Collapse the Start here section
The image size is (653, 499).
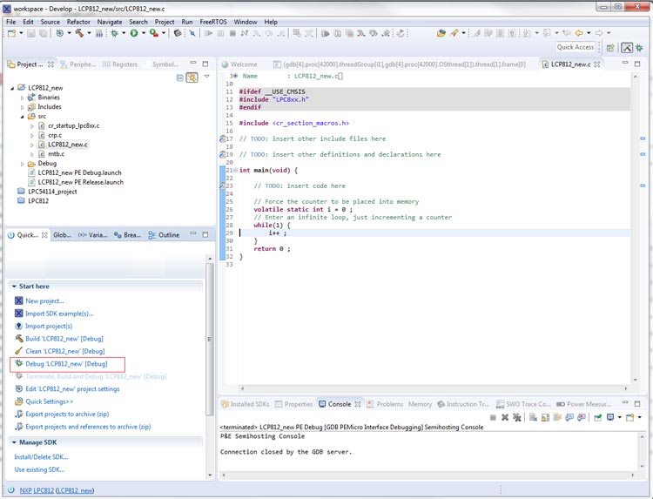pyautogui.click(x=13, y=286)
